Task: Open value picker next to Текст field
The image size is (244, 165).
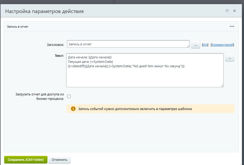Action: [230, 58]
